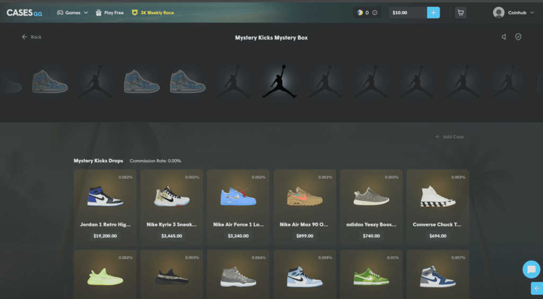Open the Nike Kyrie 3 Sneaker card
The image size is (543, 299).
[171, 208]
